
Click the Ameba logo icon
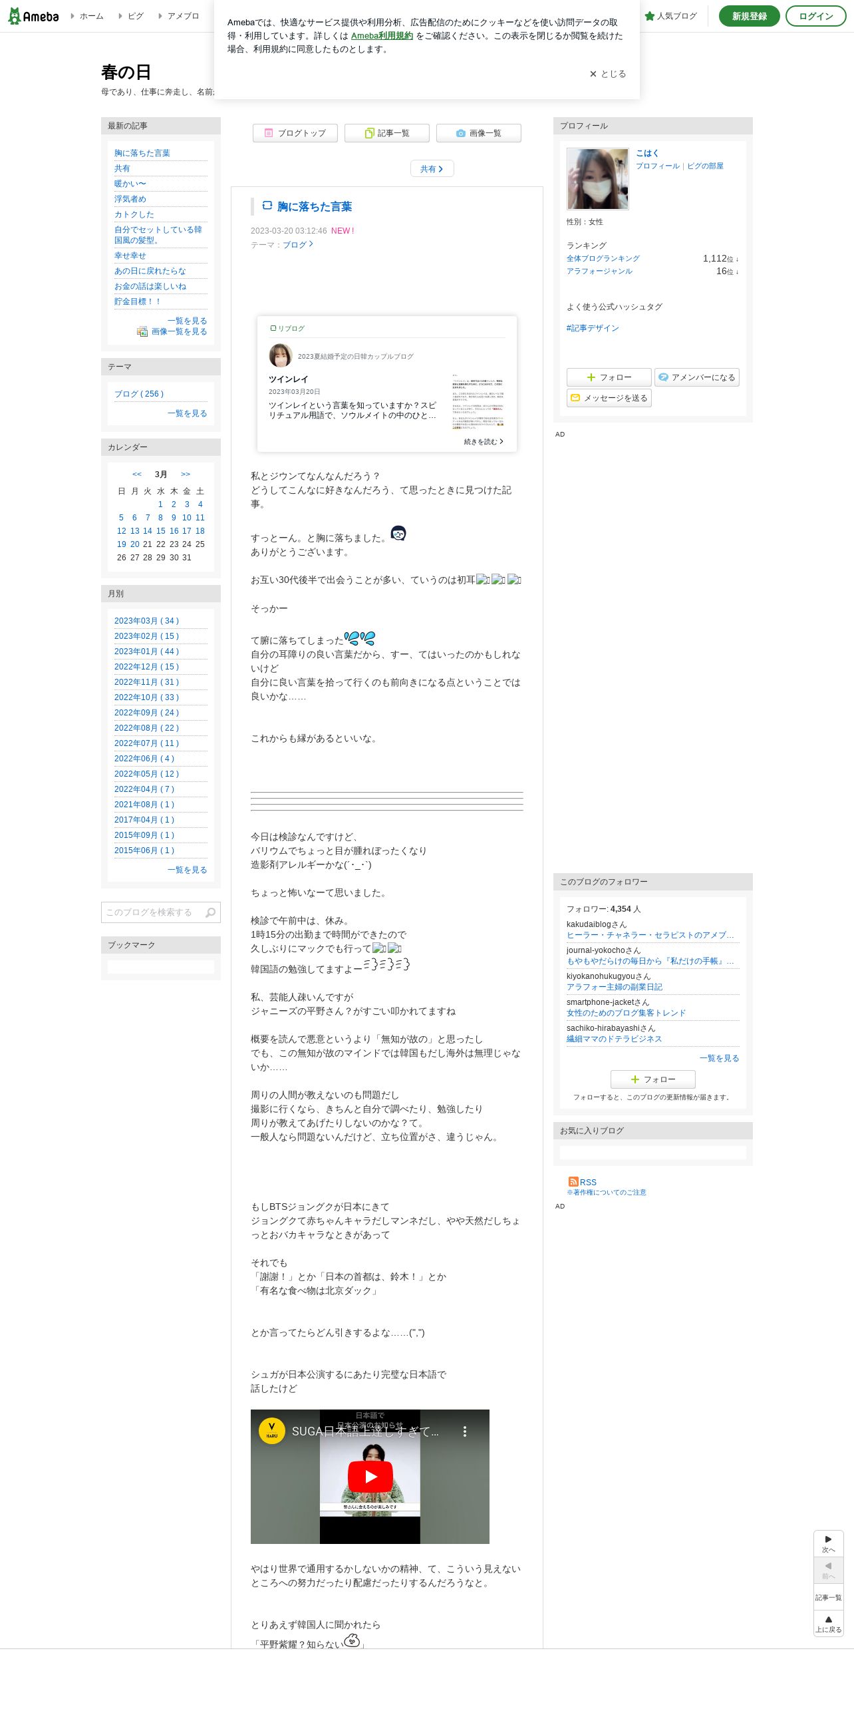(x=33, y=16)
